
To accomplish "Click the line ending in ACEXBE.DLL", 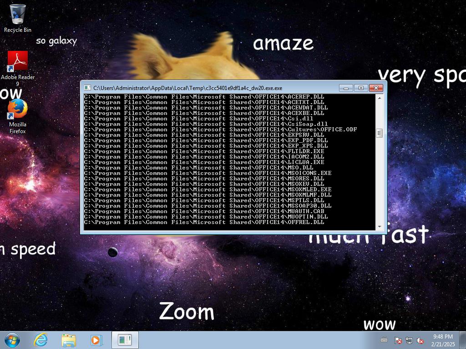I will [x=204, y=113].
